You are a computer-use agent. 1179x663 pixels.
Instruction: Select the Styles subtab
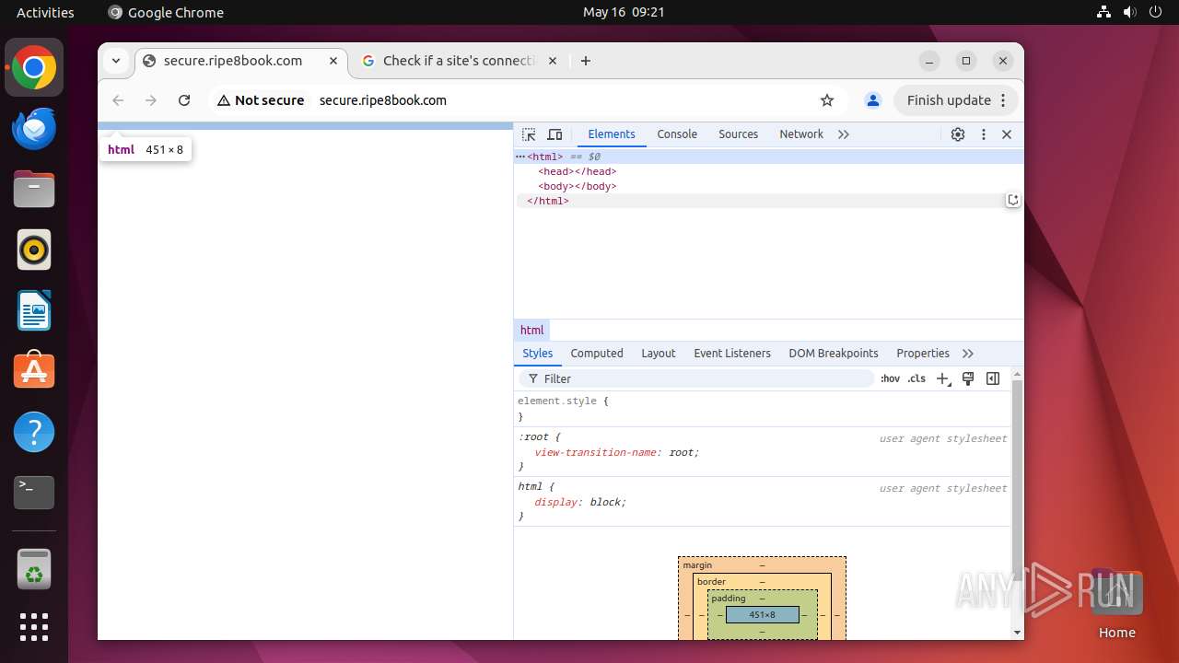click(537, 354)
